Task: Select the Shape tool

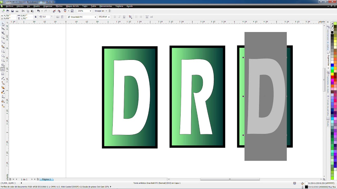Action: click(x=3, y=28)
